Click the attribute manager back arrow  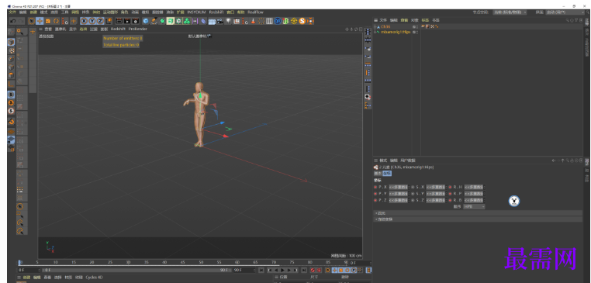(x=553, y=160)
